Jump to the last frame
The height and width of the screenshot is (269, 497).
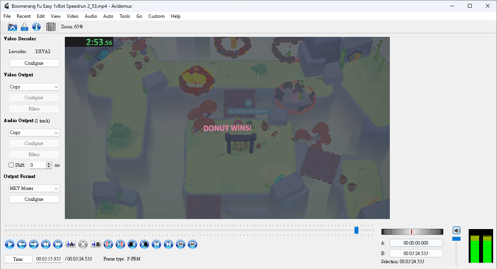169,244
